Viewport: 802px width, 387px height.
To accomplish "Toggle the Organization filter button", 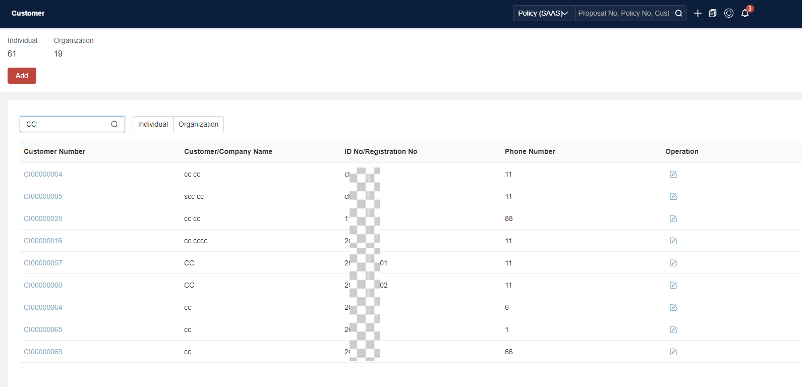I will click(x=198, y=124).
